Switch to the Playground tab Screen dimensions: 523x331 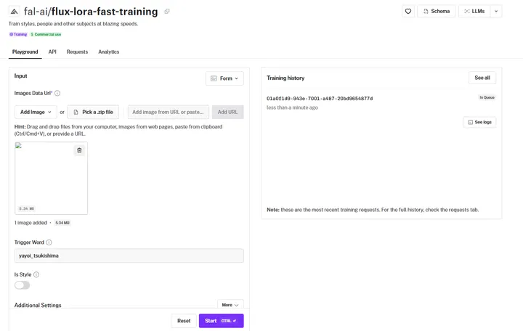[x=25, y=52]
